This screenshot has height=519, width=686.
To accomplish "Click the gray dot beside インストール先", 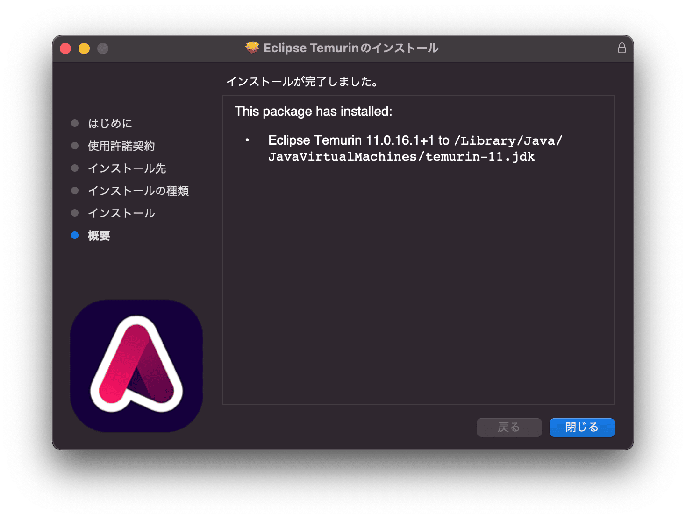I will (x=75, y=168).
